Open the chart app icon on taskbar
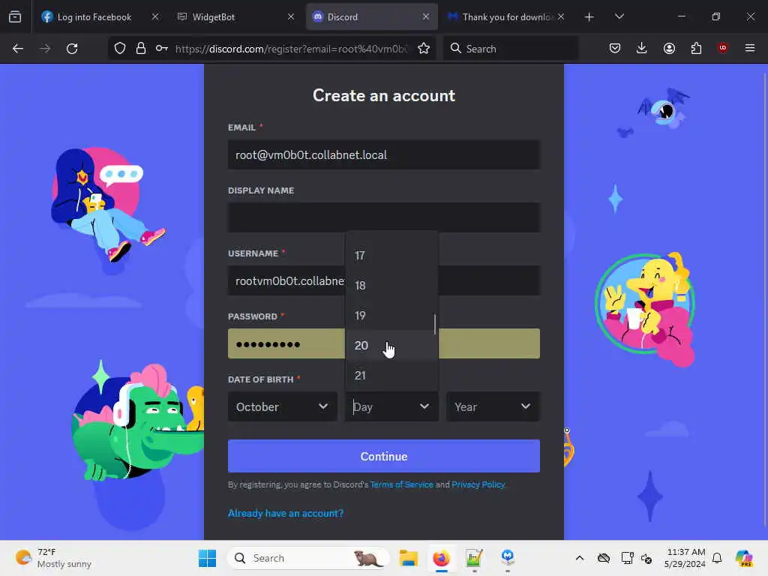This screenshot has height=576, width=768. coord(474,558)
